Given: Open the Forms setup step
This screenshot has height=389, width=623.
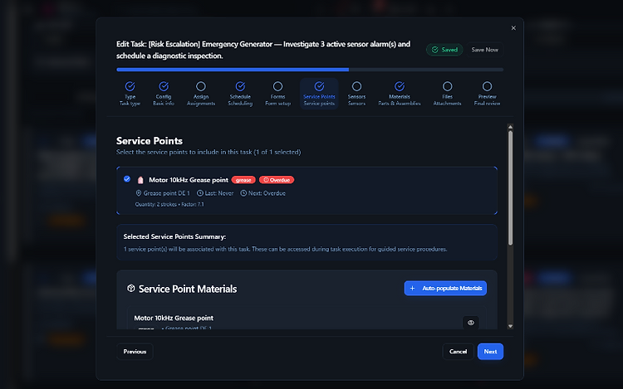Looking at the screenshot, I should pyautogui.click(x=277, y=94).
